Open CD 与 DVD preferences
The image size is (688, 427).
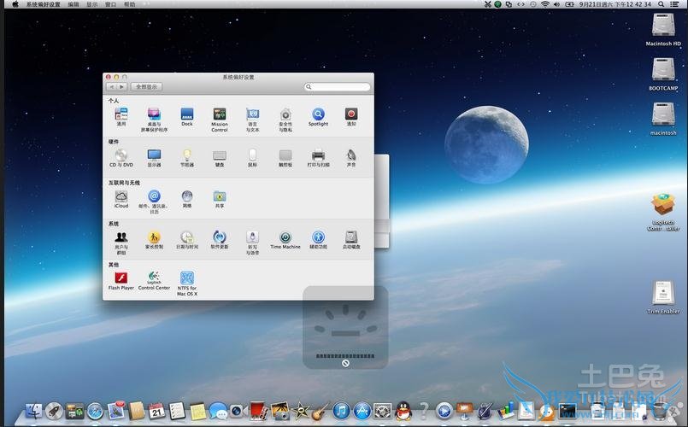click(x=121, y=155)
